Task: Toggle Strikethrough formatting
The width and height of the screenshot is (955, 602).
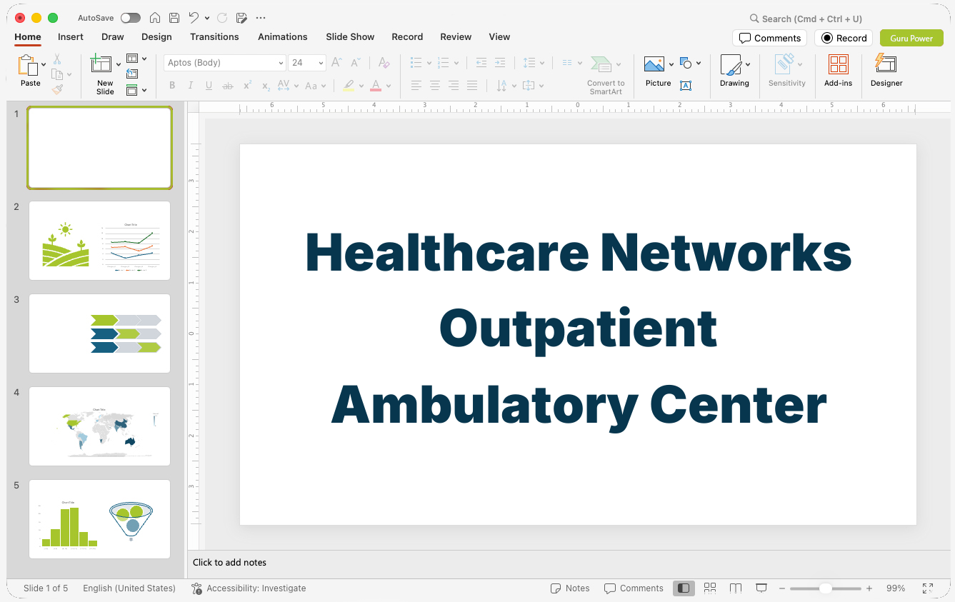Action: coord(228,86)
